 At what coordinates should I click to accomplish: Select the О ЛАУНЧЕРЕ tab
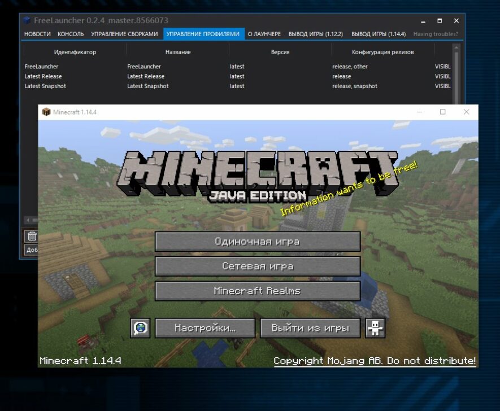point(264,34)
